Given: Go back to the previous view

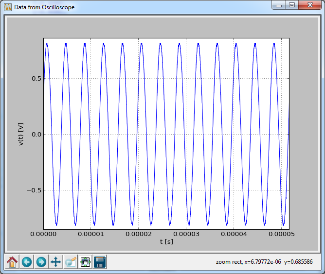Looking at the screenshot, I should (x=27, y=262).
